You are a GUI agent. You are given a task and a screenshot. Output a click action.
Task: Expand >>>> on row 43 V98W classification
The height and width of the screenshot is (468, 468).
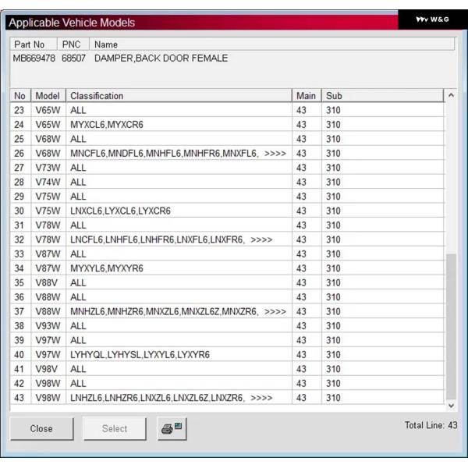(261, 398)
